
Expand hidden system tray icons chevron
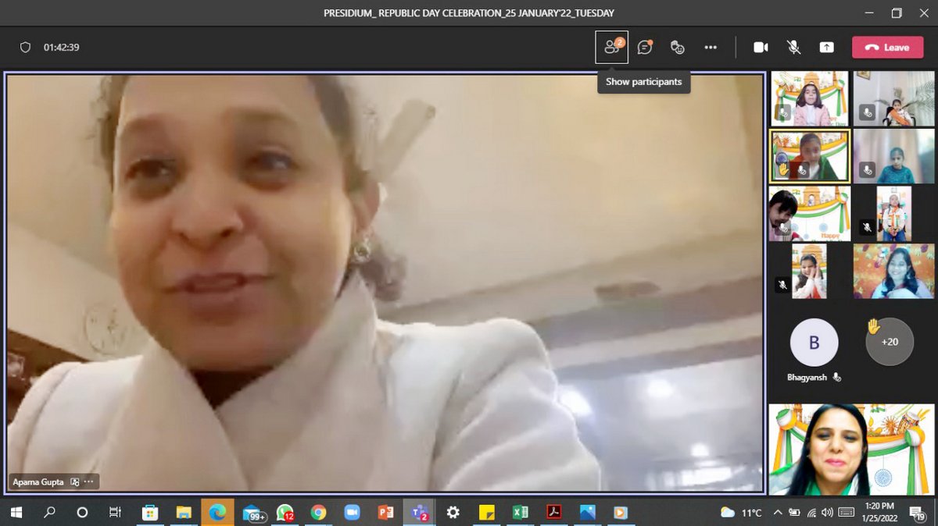tap(778, 513)
